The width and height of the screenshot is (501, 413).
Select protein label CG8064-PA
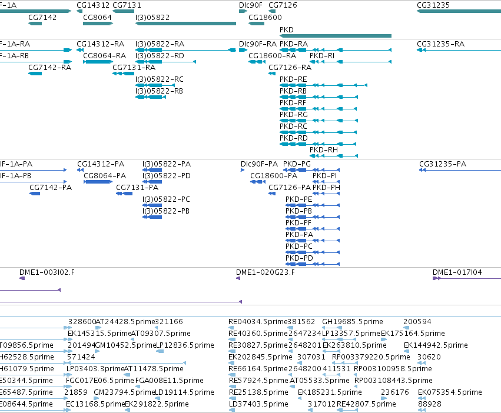coord(105,176)
